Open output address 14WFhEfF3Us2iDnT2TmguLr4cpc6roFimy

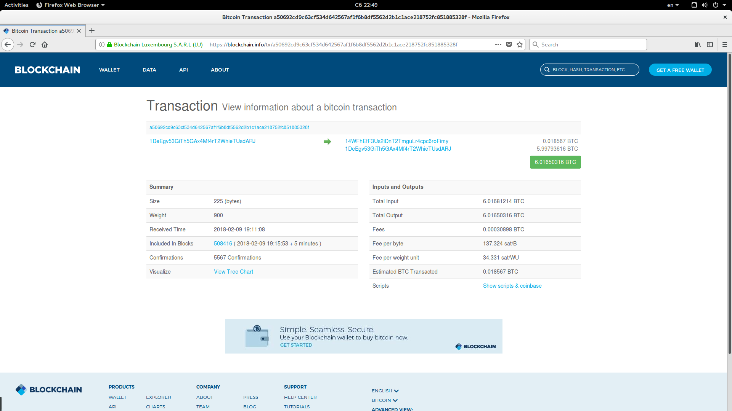(396, 141)
